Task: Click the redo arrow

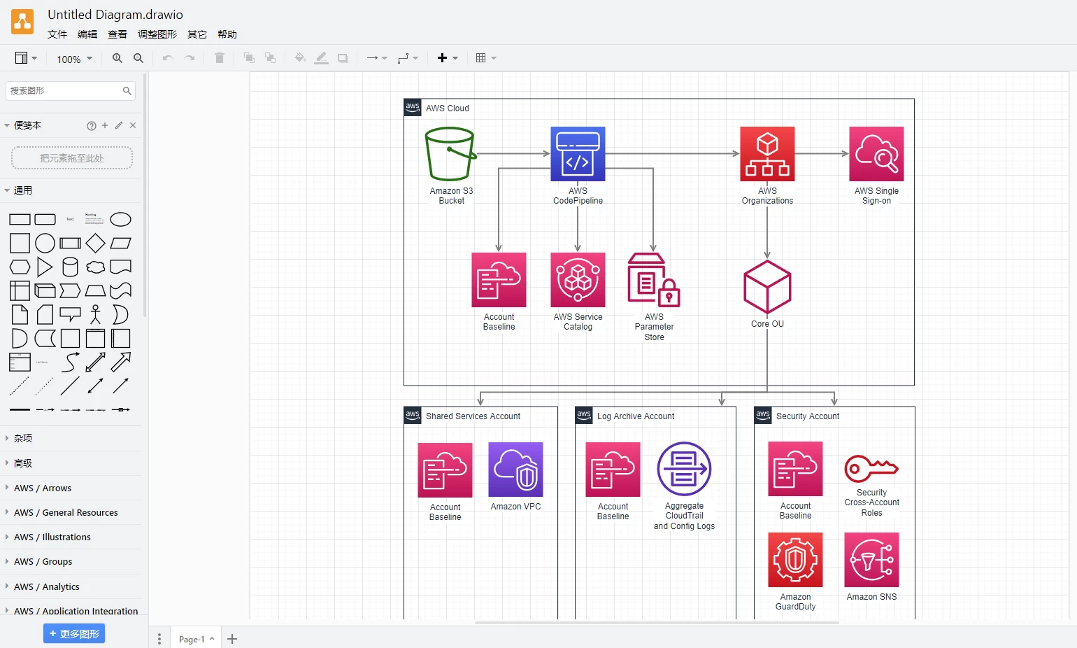Action: point(189,58)
